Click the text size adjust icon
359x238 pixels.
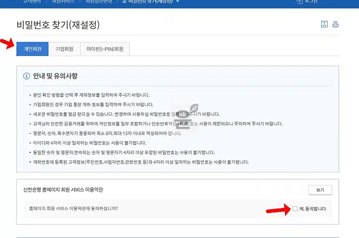(x=325, y=24)
